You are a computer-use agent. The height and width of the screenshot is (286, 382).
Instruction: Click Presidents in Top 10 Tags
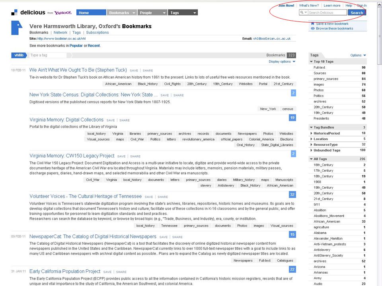tap(322, 118)
